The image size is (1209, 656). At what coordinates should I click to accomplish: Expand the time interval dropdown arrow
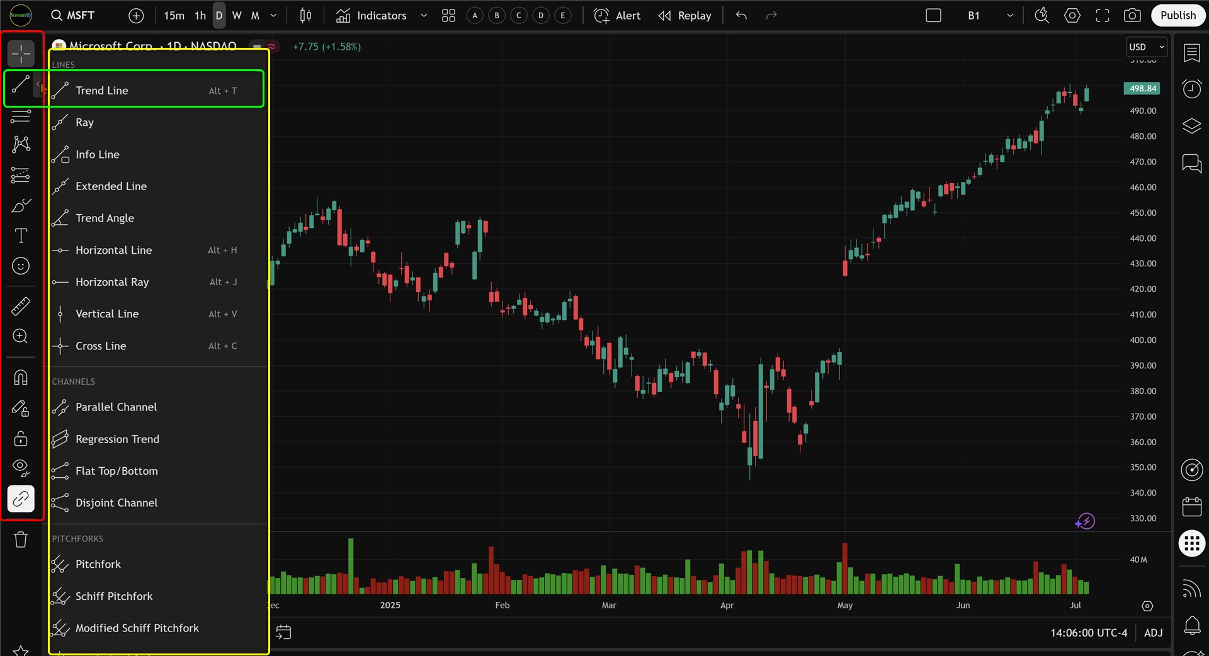coord(273,16)
